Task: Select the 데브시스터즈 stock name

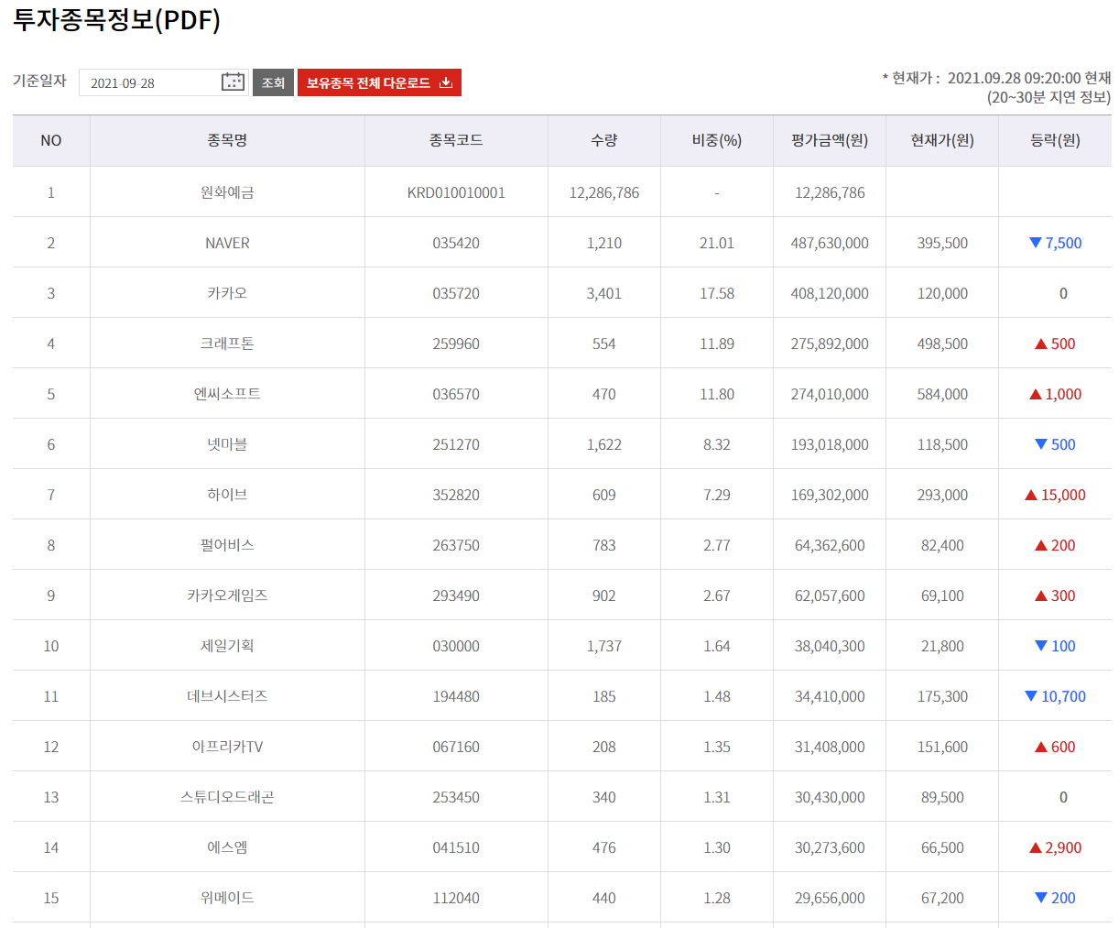Action: pos(227,696)
